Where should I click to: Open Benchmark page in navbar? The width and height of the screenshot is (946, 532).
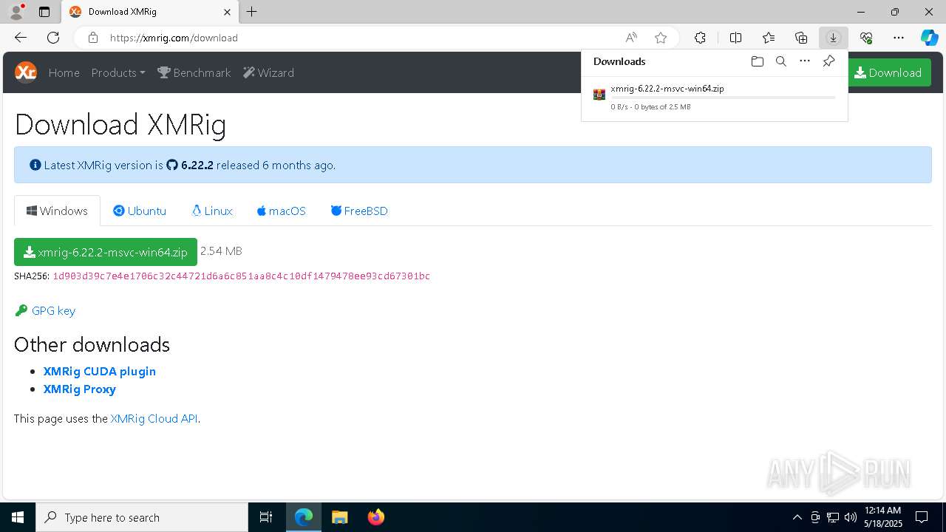coord(194,72)
